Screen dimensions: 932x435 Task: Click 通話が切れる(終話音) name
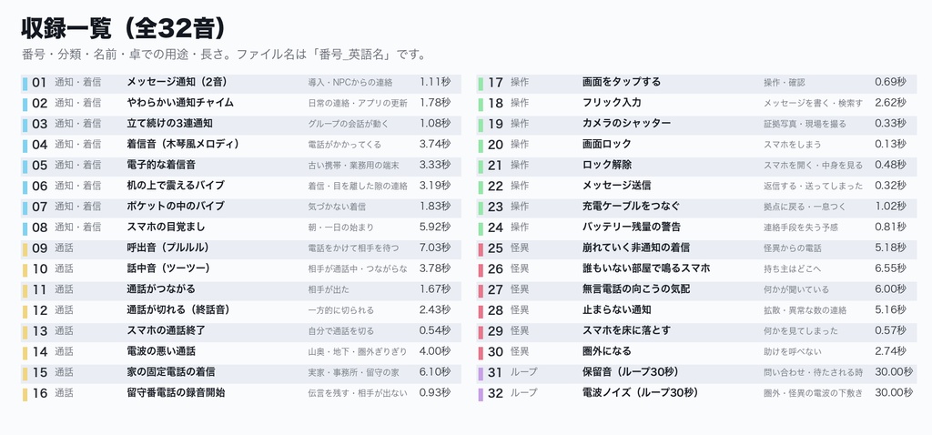179,309
